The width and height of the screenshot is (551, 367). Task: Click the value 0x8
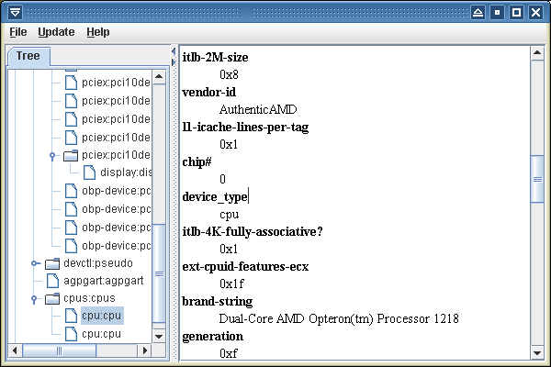229,74
